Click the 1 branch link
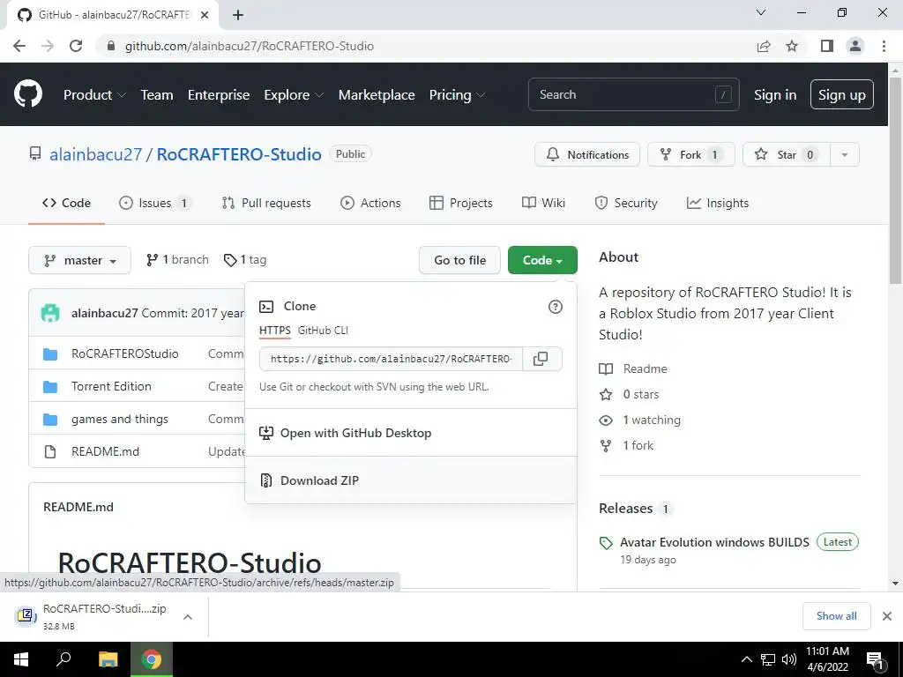 pos(177,260)
